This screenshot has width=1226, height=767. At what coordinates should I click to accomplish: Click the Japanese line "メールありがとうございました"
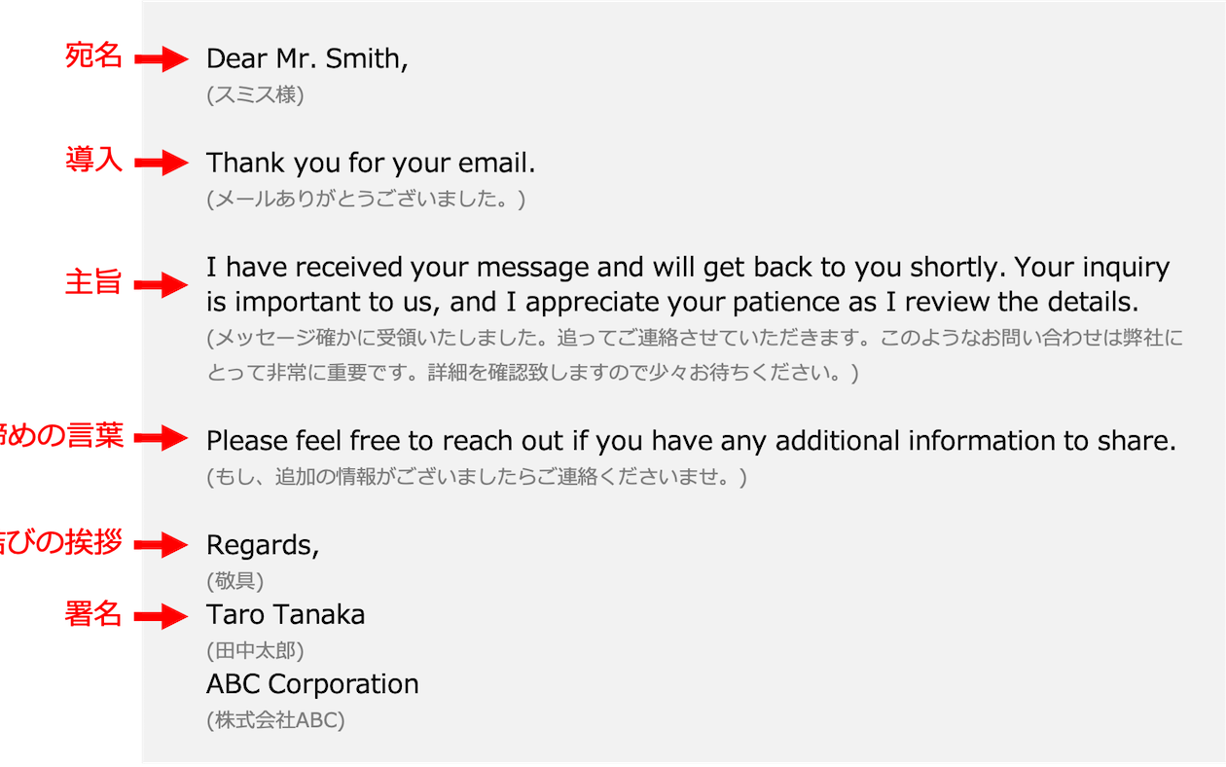point(366,200)
